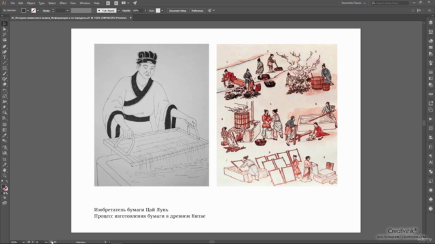Select the Pen tool
The width and height of the screenshot is (435, 244).
5,46
